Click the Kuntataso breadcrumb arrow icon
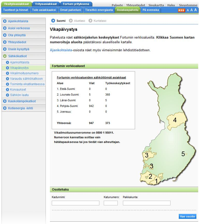Viewport: 200px width, 224px height. click(90, 20)
